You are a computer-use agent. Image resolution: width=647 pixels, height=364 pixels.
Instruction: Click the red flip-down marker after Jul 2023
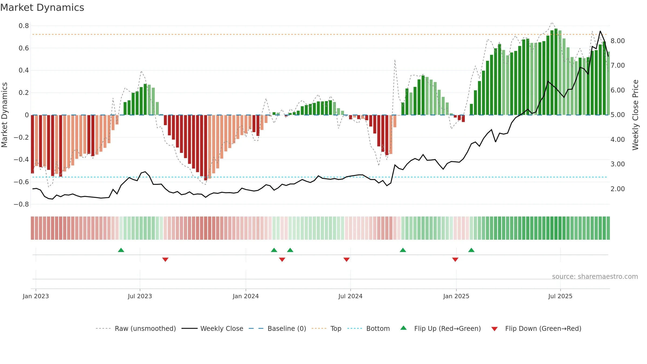tap(165, 260)
